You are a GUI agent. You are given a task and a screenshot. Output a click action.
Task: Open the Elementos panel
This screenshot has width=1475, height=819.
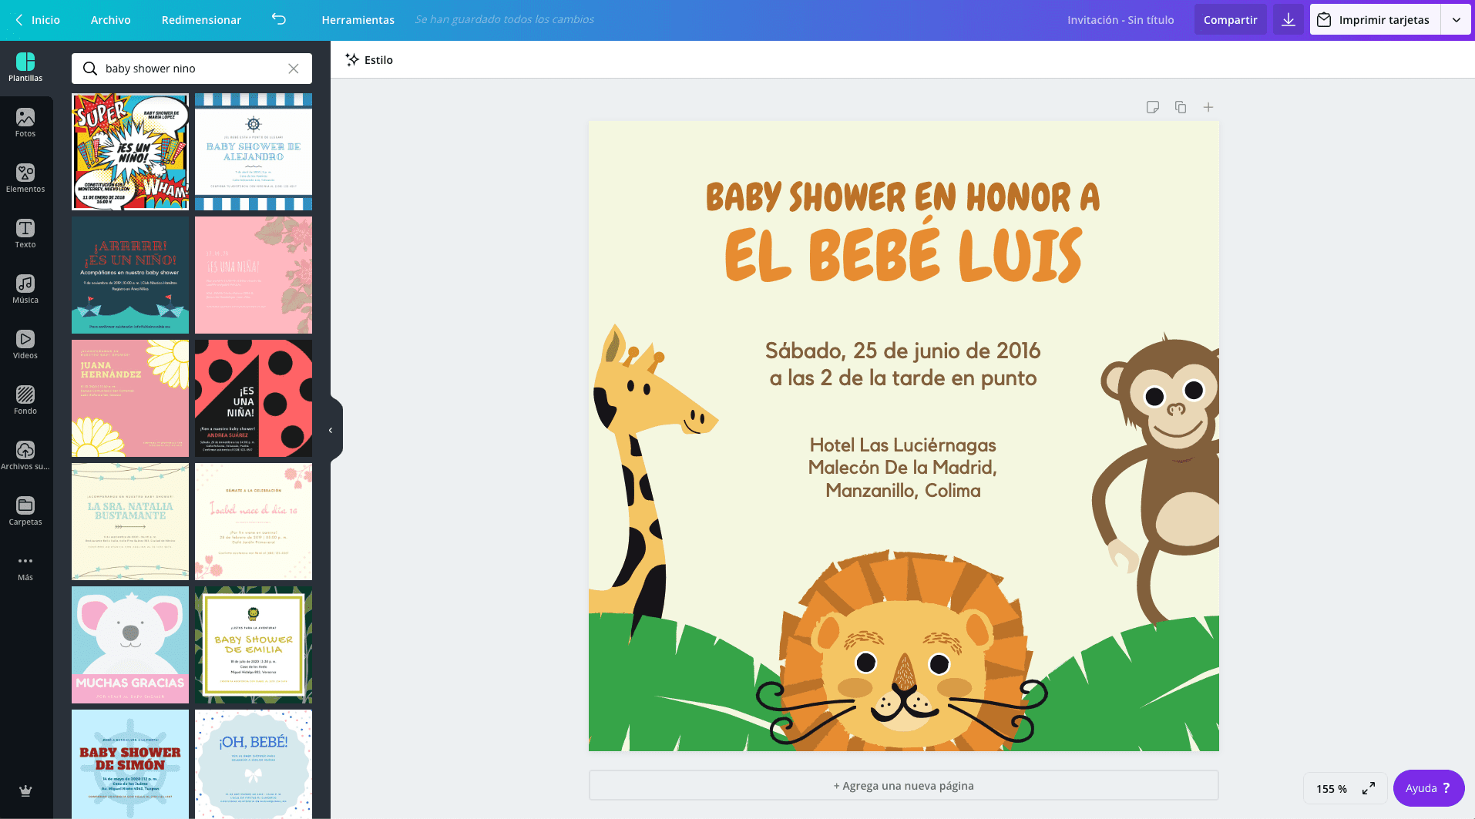[25, 177]
